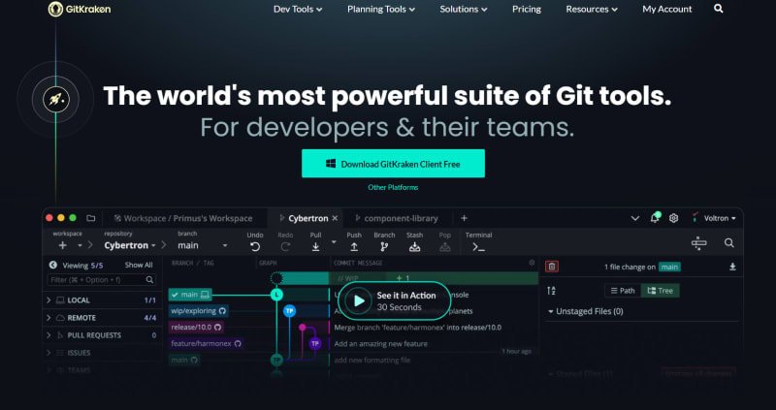Screen dimensions: 776x410
Task: Click the branch Filter input field
Action: [102, 280]
